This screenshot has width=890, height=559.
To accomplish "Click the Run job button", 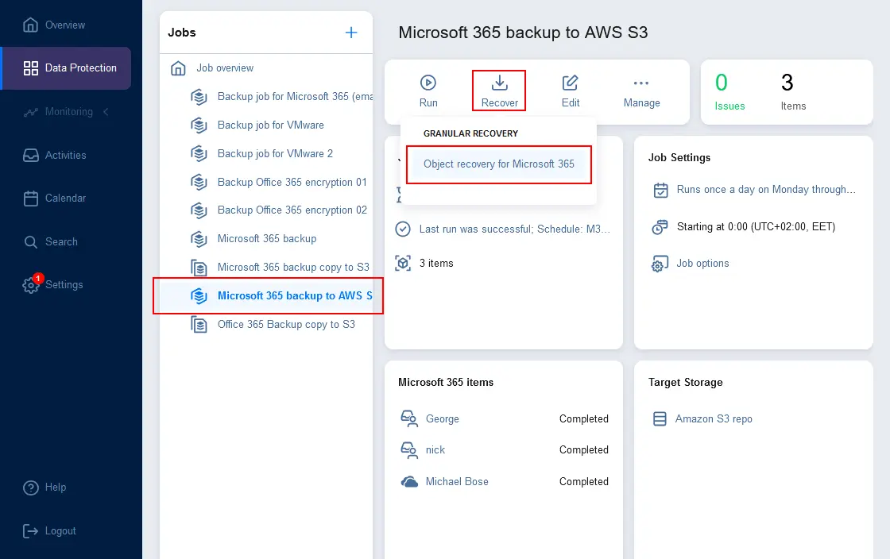I will tap(428, 91).
